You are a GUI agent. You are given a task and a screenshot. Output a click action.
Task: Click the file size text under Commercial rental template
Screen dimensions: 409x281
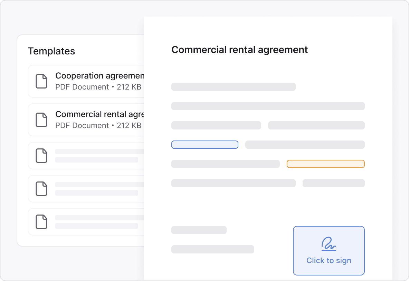tap(98, 126)
